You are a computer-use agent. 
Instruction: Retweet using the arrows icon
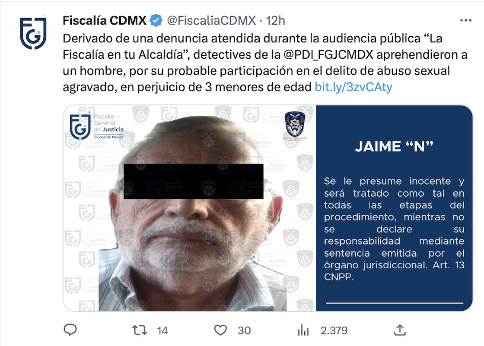coord(140,330)
